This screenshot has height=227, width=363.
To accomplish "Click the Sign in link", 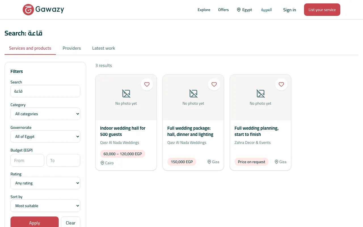I will (x=290, y=10).
